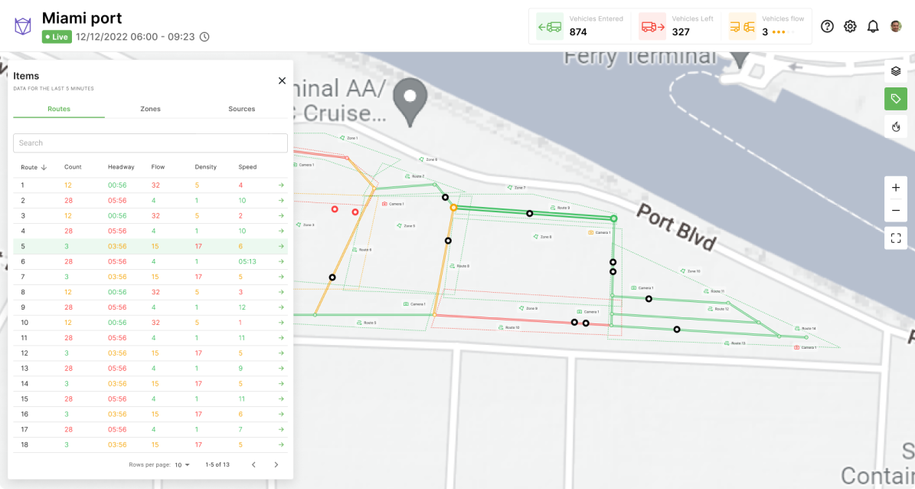This screenshot has width=915, height=489.
Task: Toggle the flame heatmap button
Action: (x=896, y=126)
